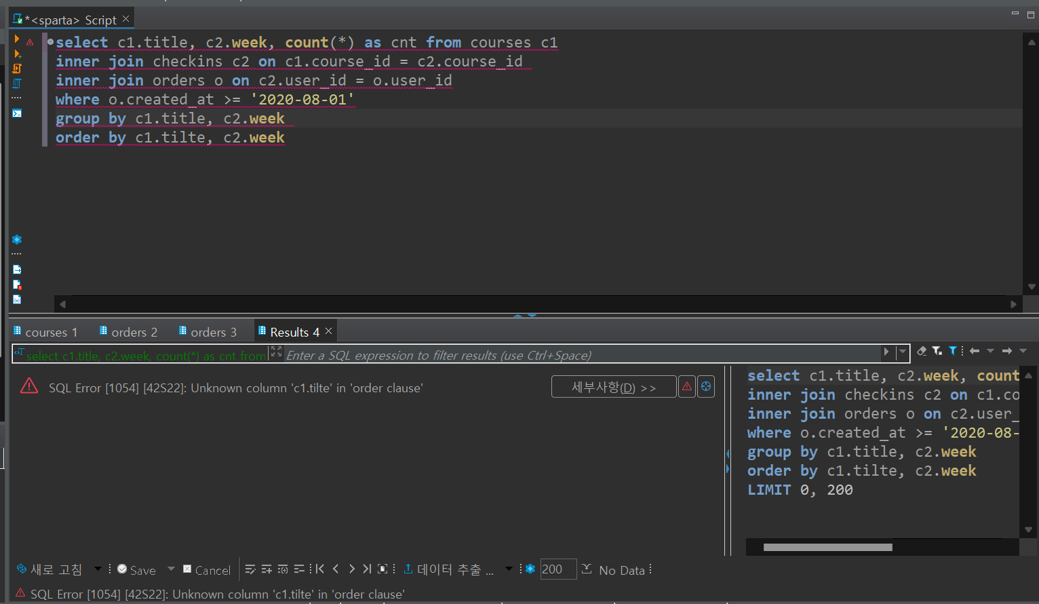The width and height of the screenshot is (1039, 604).
Task: Click the Cancel button
Action: click(207, 570)
